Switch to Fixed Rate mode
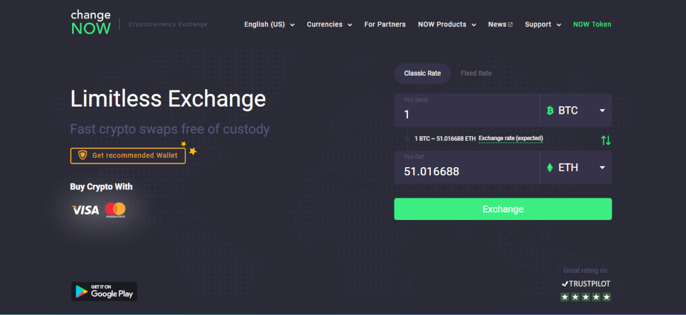 pyautogui.click(x=476, y=73)
